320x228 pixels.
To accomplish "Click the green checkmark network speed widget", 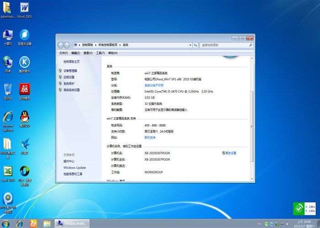I will pos(298,209).
